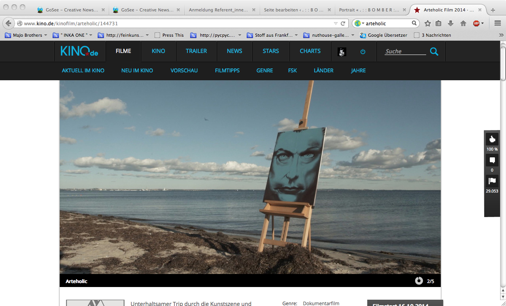Screen dimensions: 506x306
Task: Select the CHARTS menu item
Action: pos(310,51)
